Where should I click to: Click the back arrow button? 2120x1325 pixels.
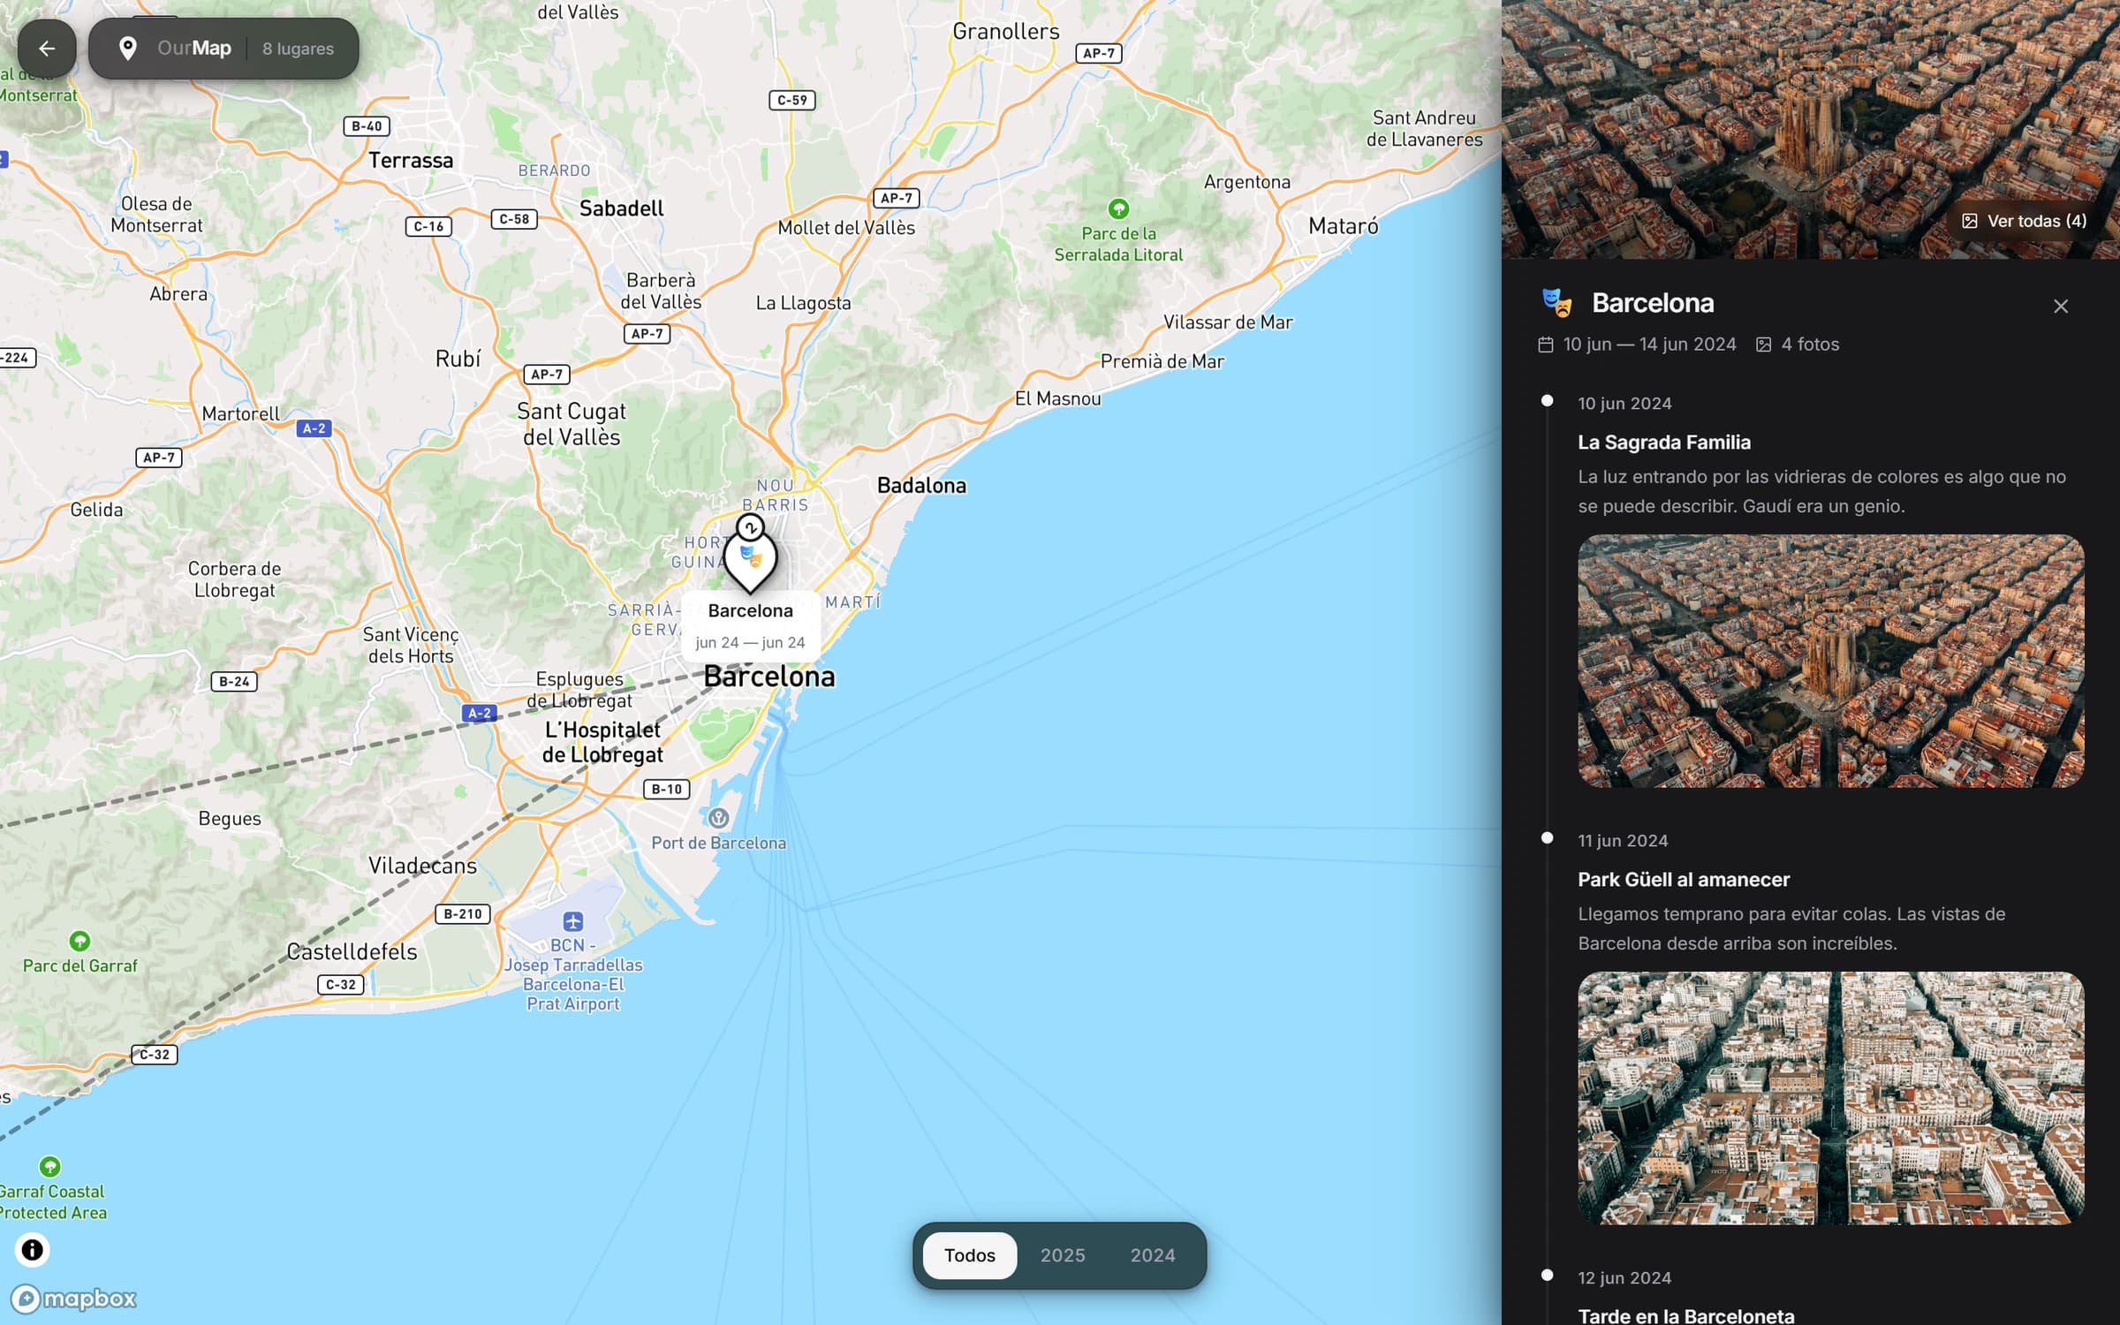pyautogui.click(x=47, y=49)
